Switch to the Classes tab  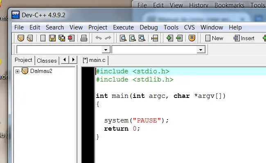coord(47,61)
